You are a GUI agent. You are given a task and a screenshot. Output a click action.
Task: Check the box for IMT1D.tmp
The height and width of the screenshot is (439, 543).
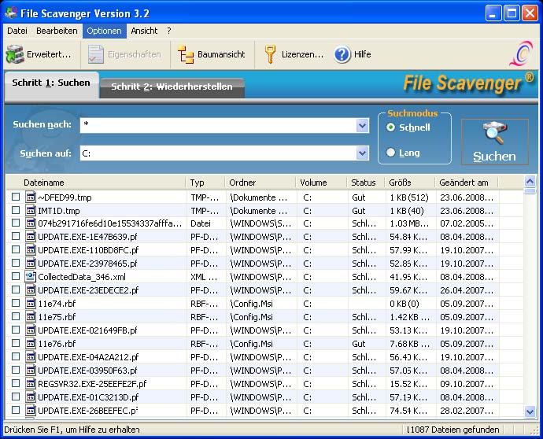16,210
